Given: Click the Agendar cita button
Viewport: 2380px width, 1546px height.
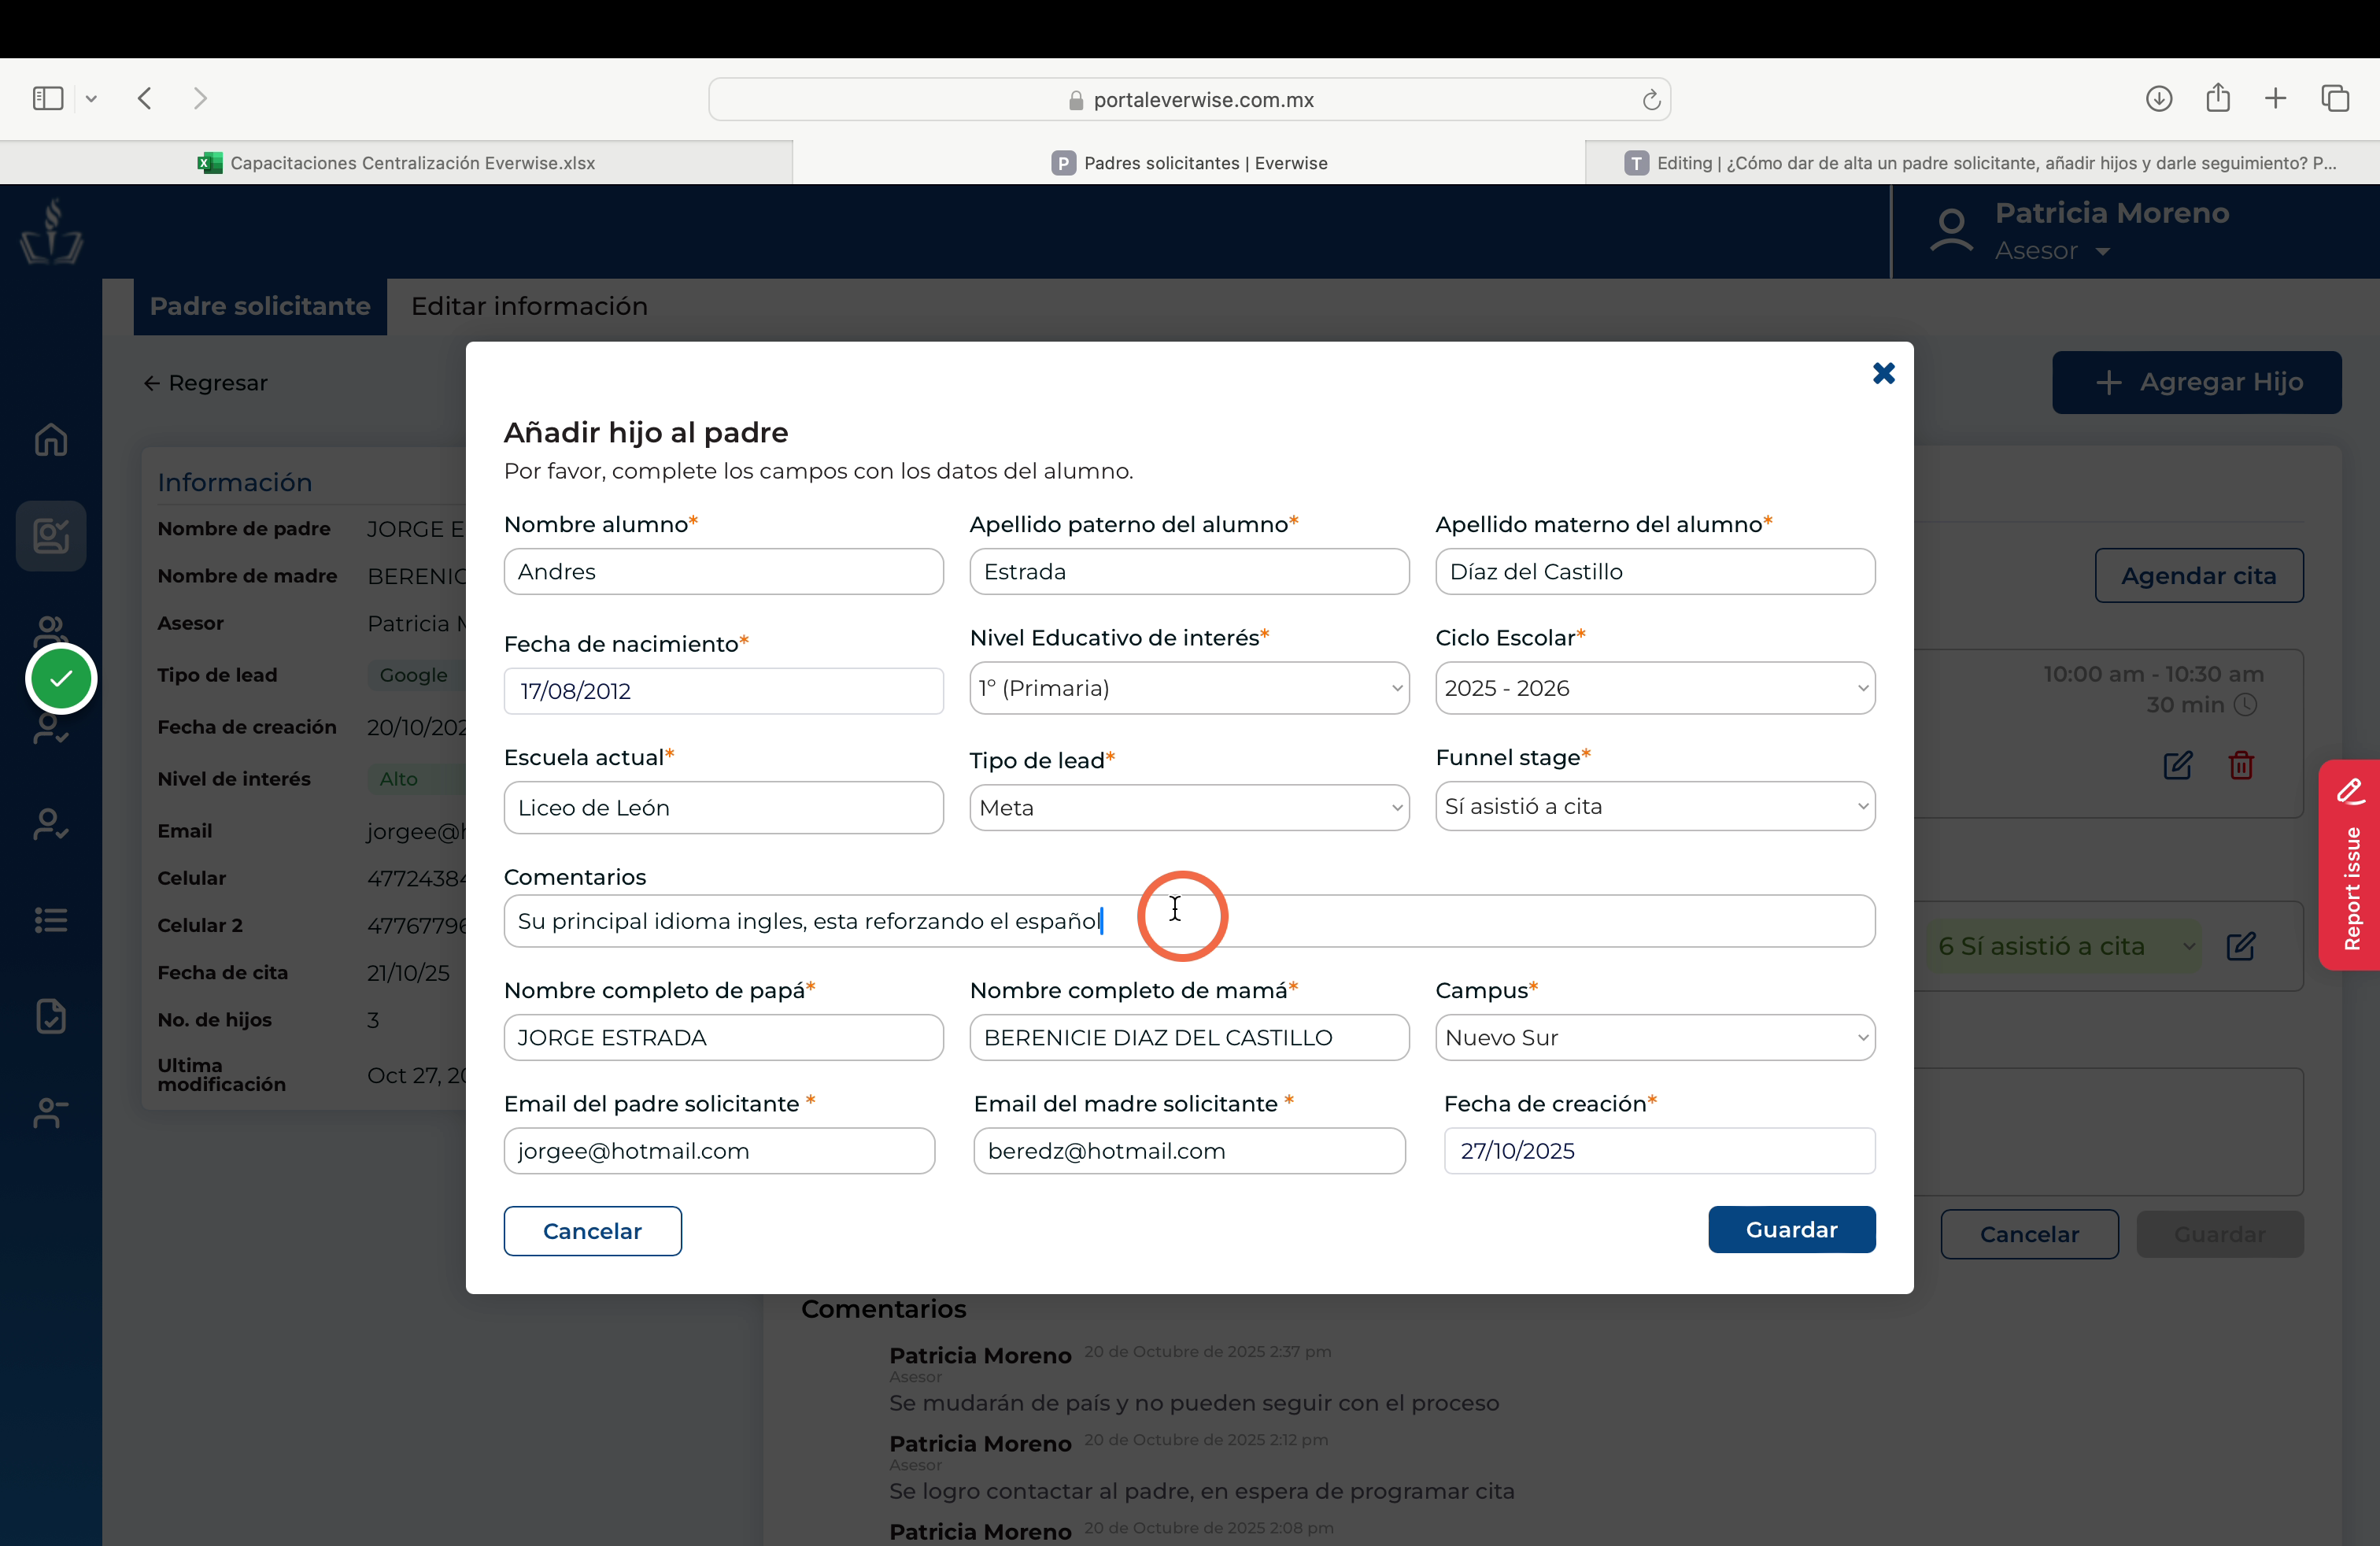Looking at the screenshot, I should (x=2199, y=576).
